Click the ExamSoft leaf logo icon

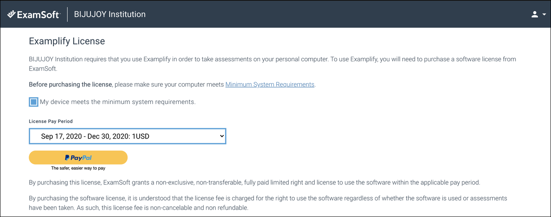coord(12,14)
